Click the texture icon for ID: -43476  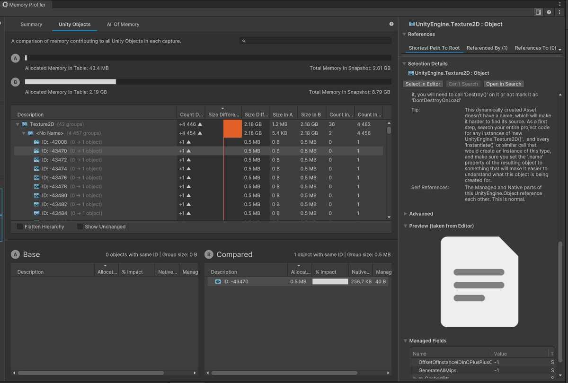point(37,178)
